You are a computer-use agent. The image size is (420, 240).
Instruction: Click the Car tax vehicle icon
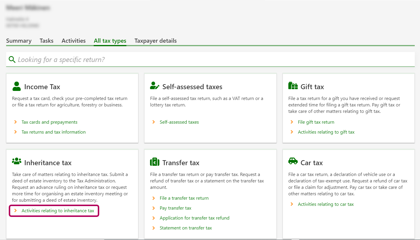[x=293, y=161]
